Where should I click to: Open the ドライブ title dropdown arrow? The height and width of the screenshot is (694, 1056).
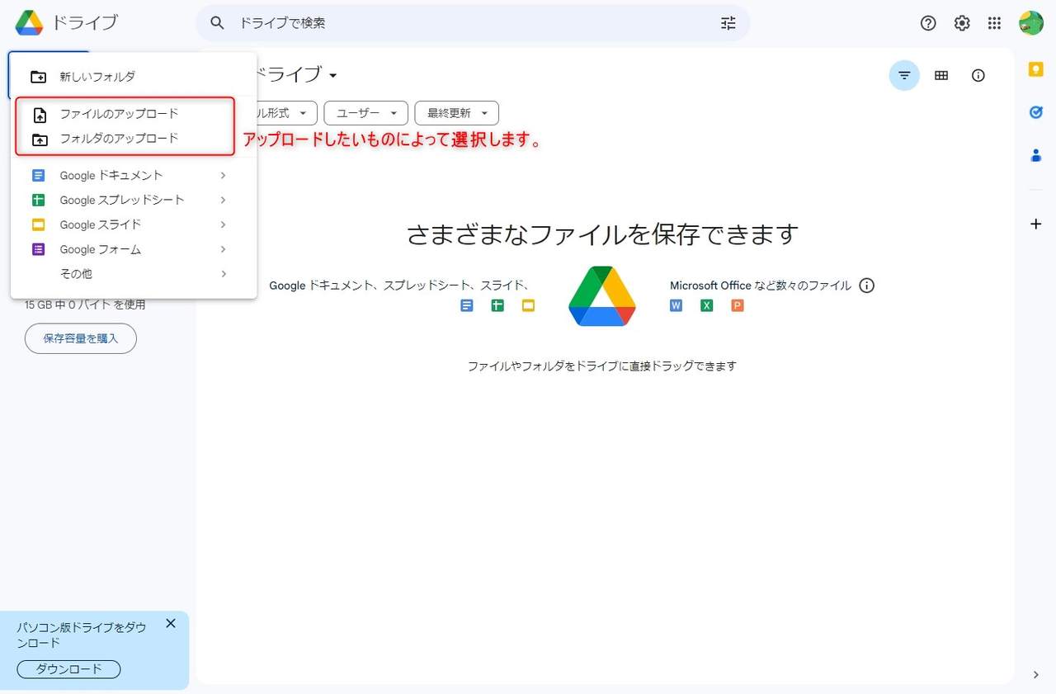click(x=332, y=76)
